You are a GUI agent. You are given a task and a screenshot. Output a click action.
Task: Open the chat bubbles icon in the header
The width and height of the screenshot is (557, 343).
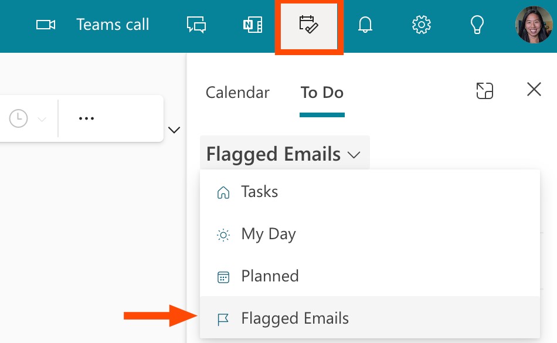coord(196,25)
